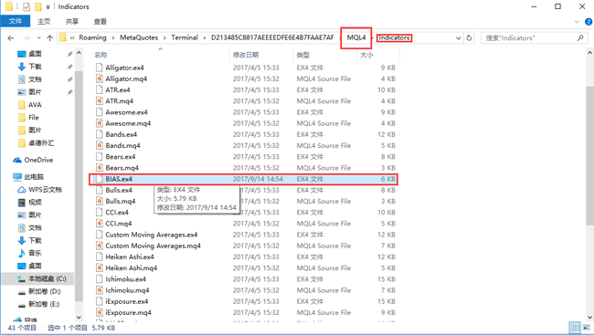This screenshot has height=335, width=594.
Task: Click the Back navigation arrow
Action: (x=11, y=37)
